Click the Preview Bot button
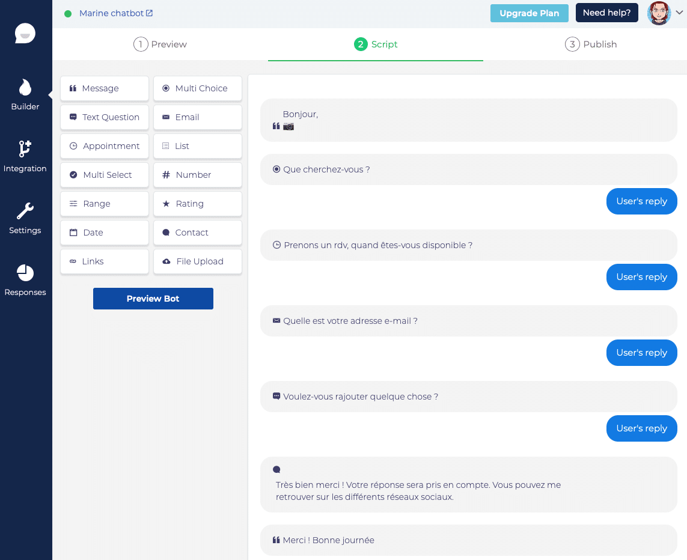 (153, 299)
